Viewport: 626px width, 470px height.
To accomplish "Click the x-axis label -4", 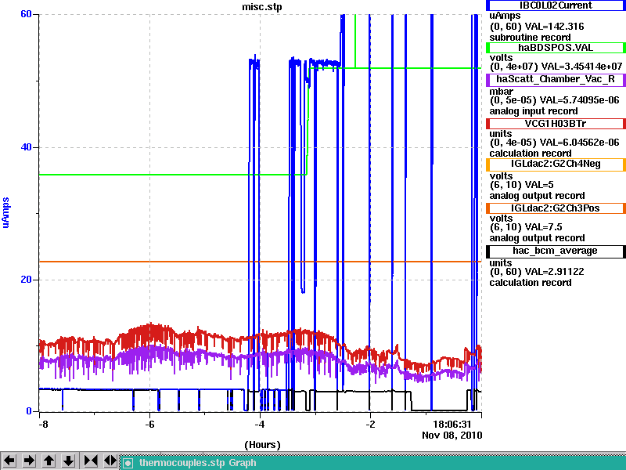I will click(261, 424).
